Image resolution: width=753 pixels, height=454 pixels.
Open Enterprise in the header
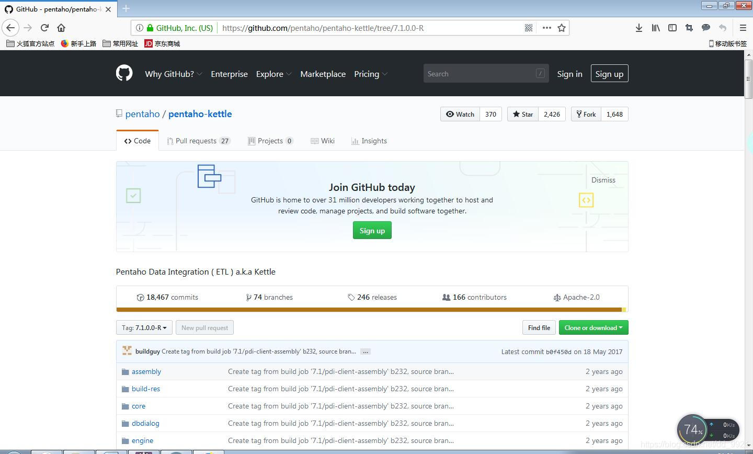[229, 74]
